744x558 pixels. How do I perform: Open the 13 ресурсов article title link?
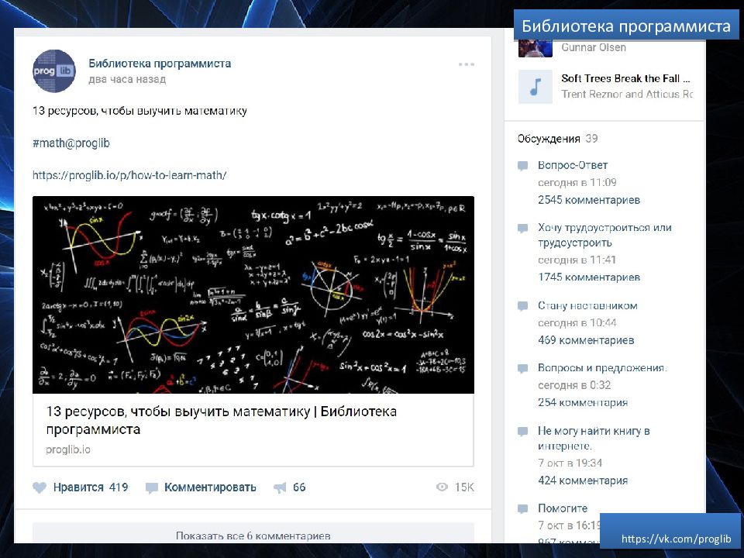tap(221, 420)
